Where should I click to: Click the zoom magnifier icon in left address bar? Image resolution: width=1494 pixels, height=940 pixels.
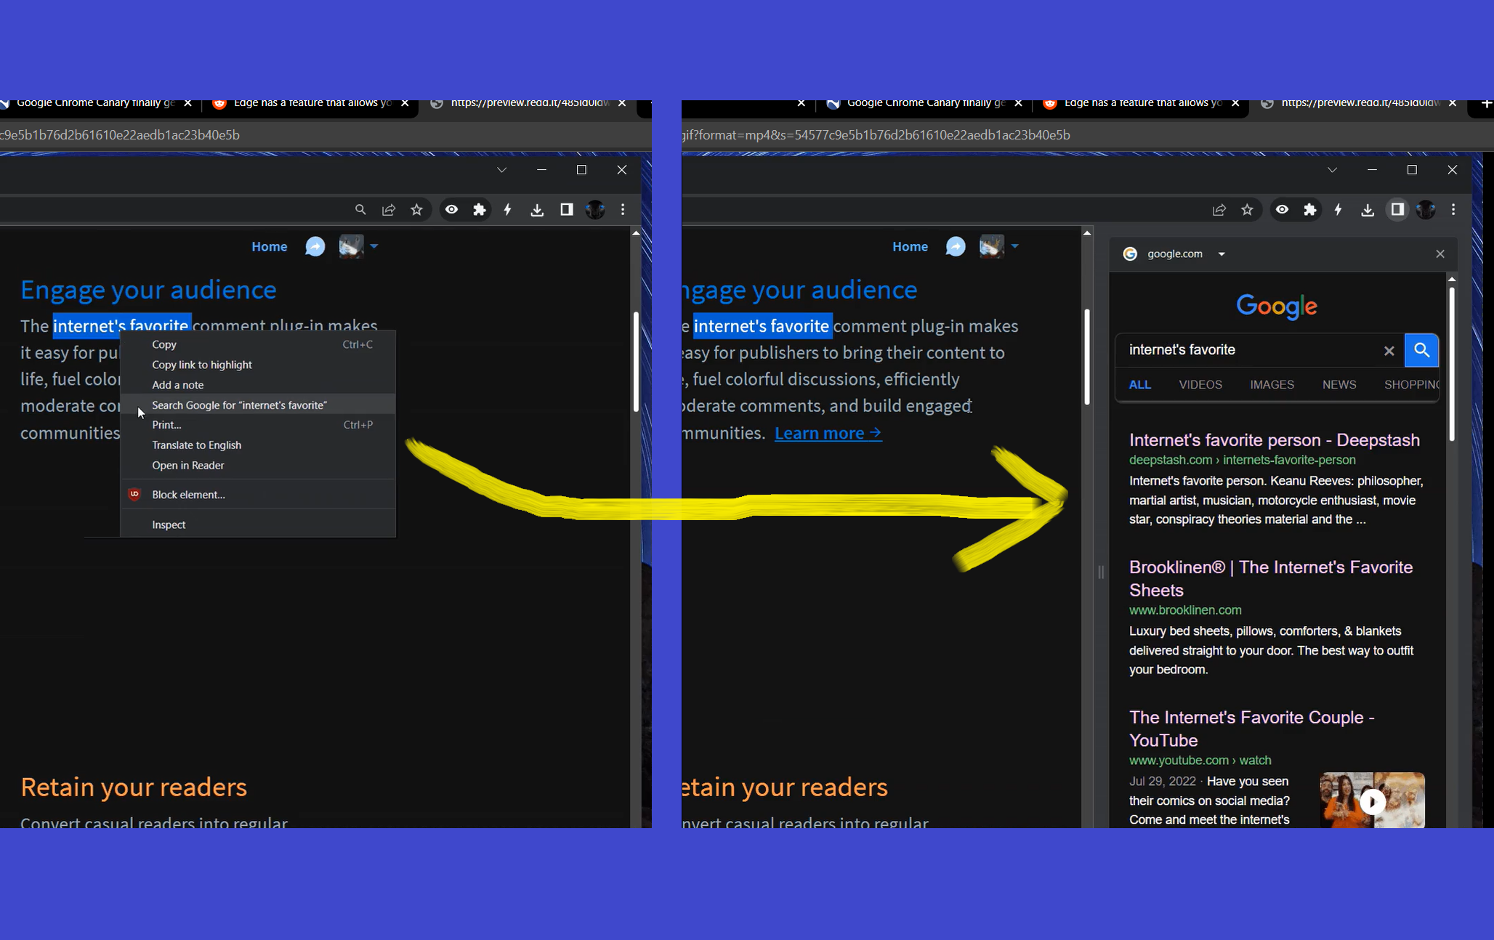click(x=360, y=210)
